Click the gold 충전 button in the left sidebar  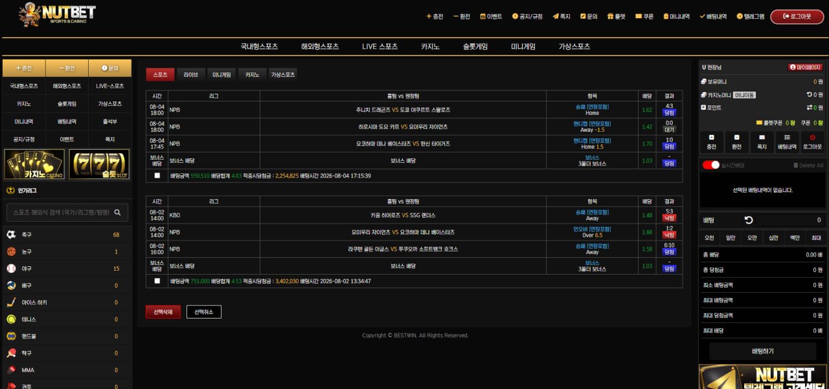[x=24, y=68]
